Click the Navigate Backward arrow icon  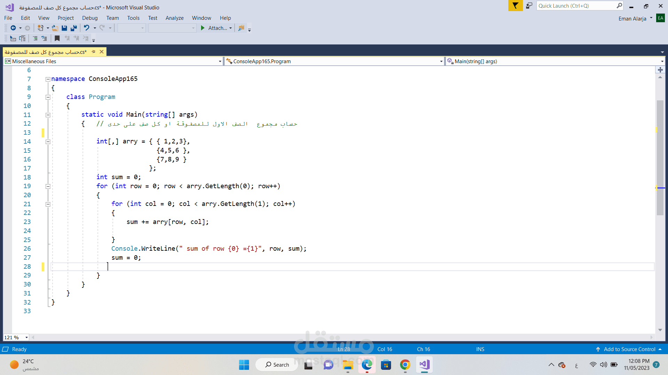pos(13,28)
